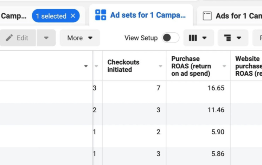Screen dimensions: 262x165
Task: Click Website purchases ROAS column header
Action: click(x=248, y=66)
